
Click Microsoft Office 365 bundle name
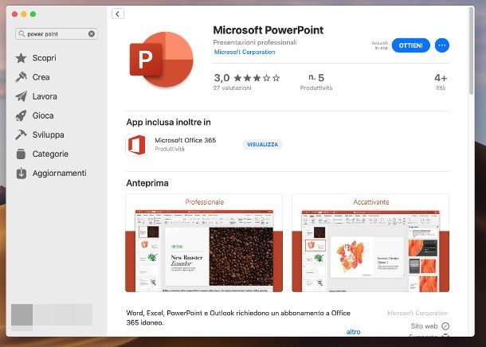pos(186,140)
